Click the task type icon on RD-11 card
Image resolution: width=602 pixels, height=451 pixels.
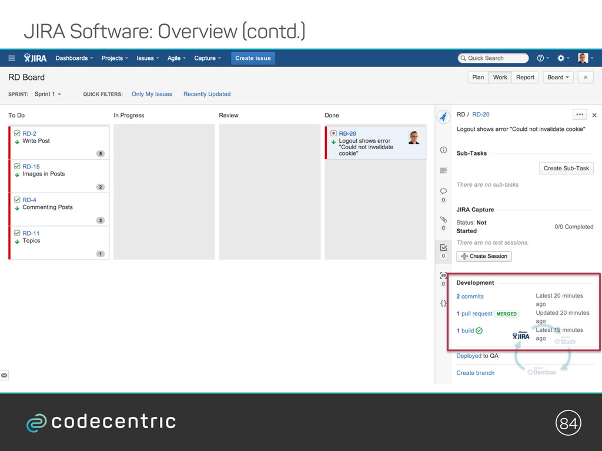click(x=17, y=233)
